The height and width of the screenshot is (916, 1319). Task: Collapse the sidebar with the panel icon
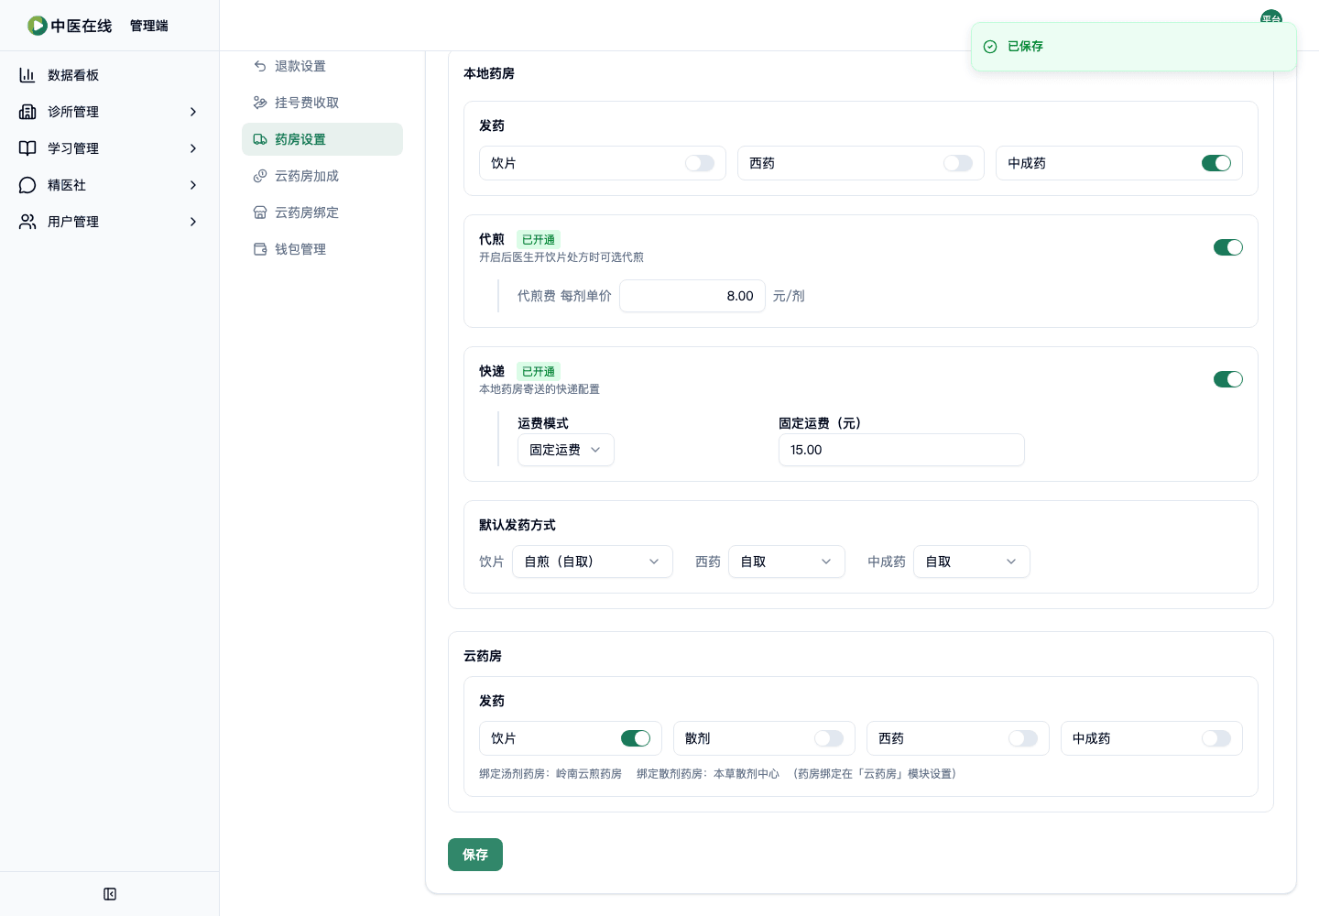[110, 894]
